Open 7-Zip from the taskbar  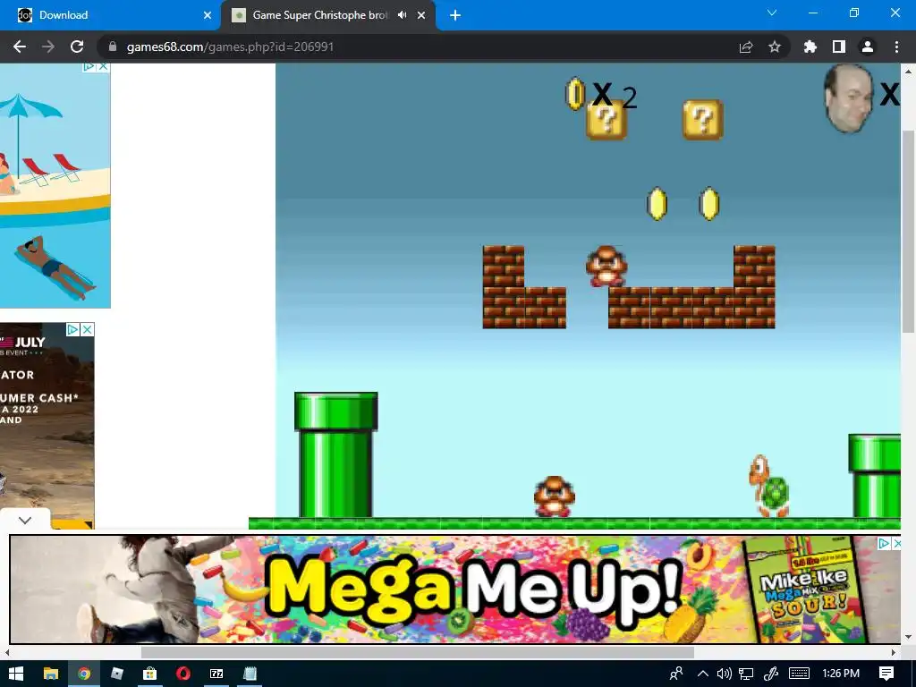(x=216, y=674)
